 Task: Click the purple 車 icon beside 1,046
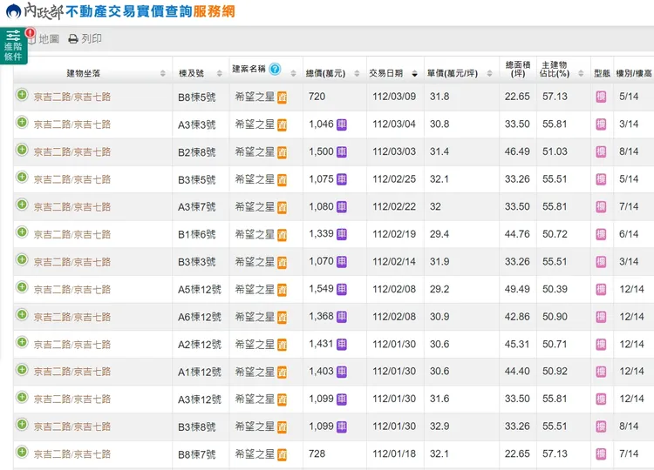coord(342,124)
